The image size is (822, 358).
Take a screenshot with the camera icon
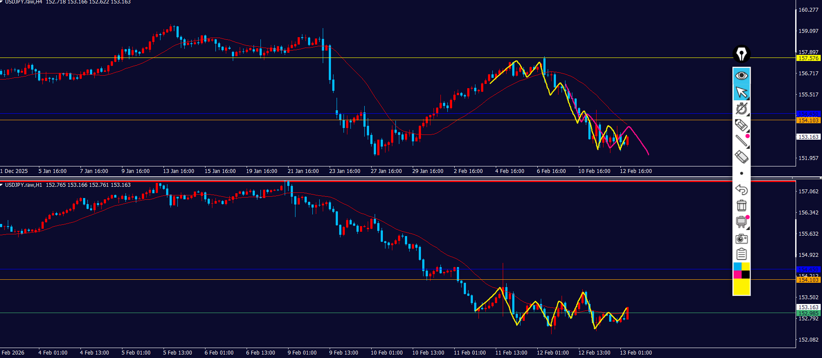(x=741, y=238)
